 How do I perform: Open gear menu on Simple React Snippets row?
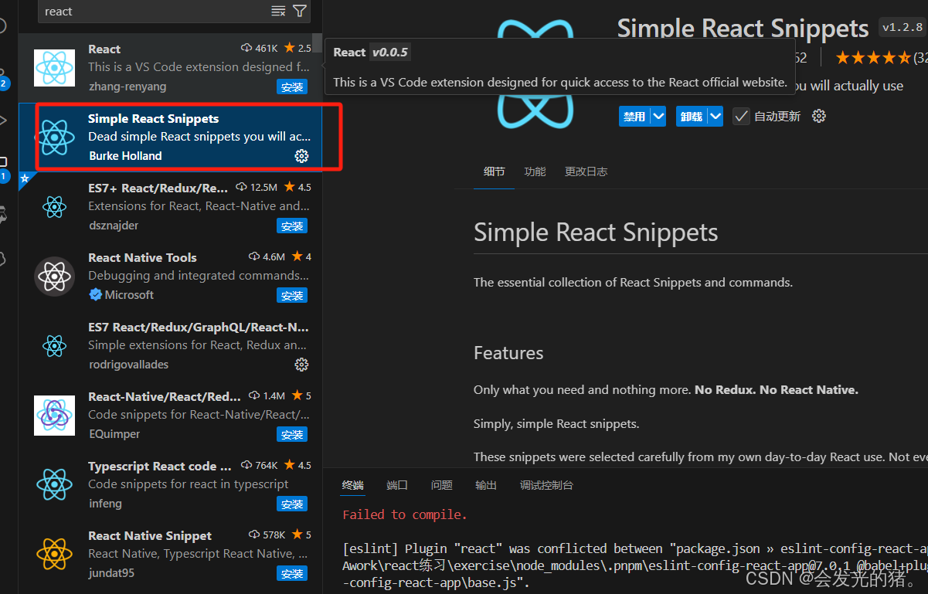click(x=301, y=156)
